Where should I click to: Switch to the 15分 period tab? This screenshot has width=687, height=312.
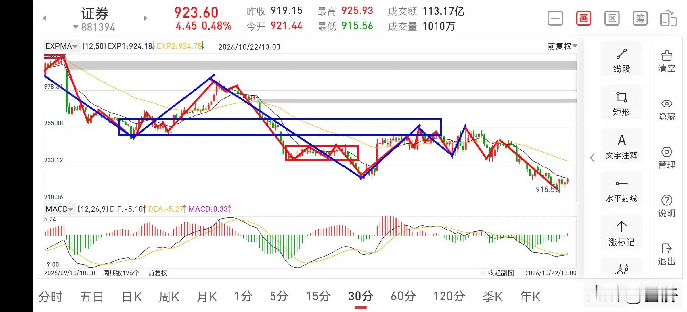click(x=318, y=297)
